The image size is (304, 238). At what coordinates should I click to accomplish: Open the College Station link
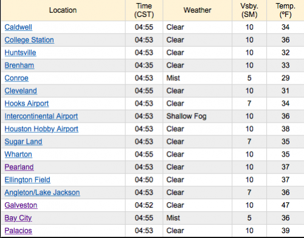(x=29, y=40)
